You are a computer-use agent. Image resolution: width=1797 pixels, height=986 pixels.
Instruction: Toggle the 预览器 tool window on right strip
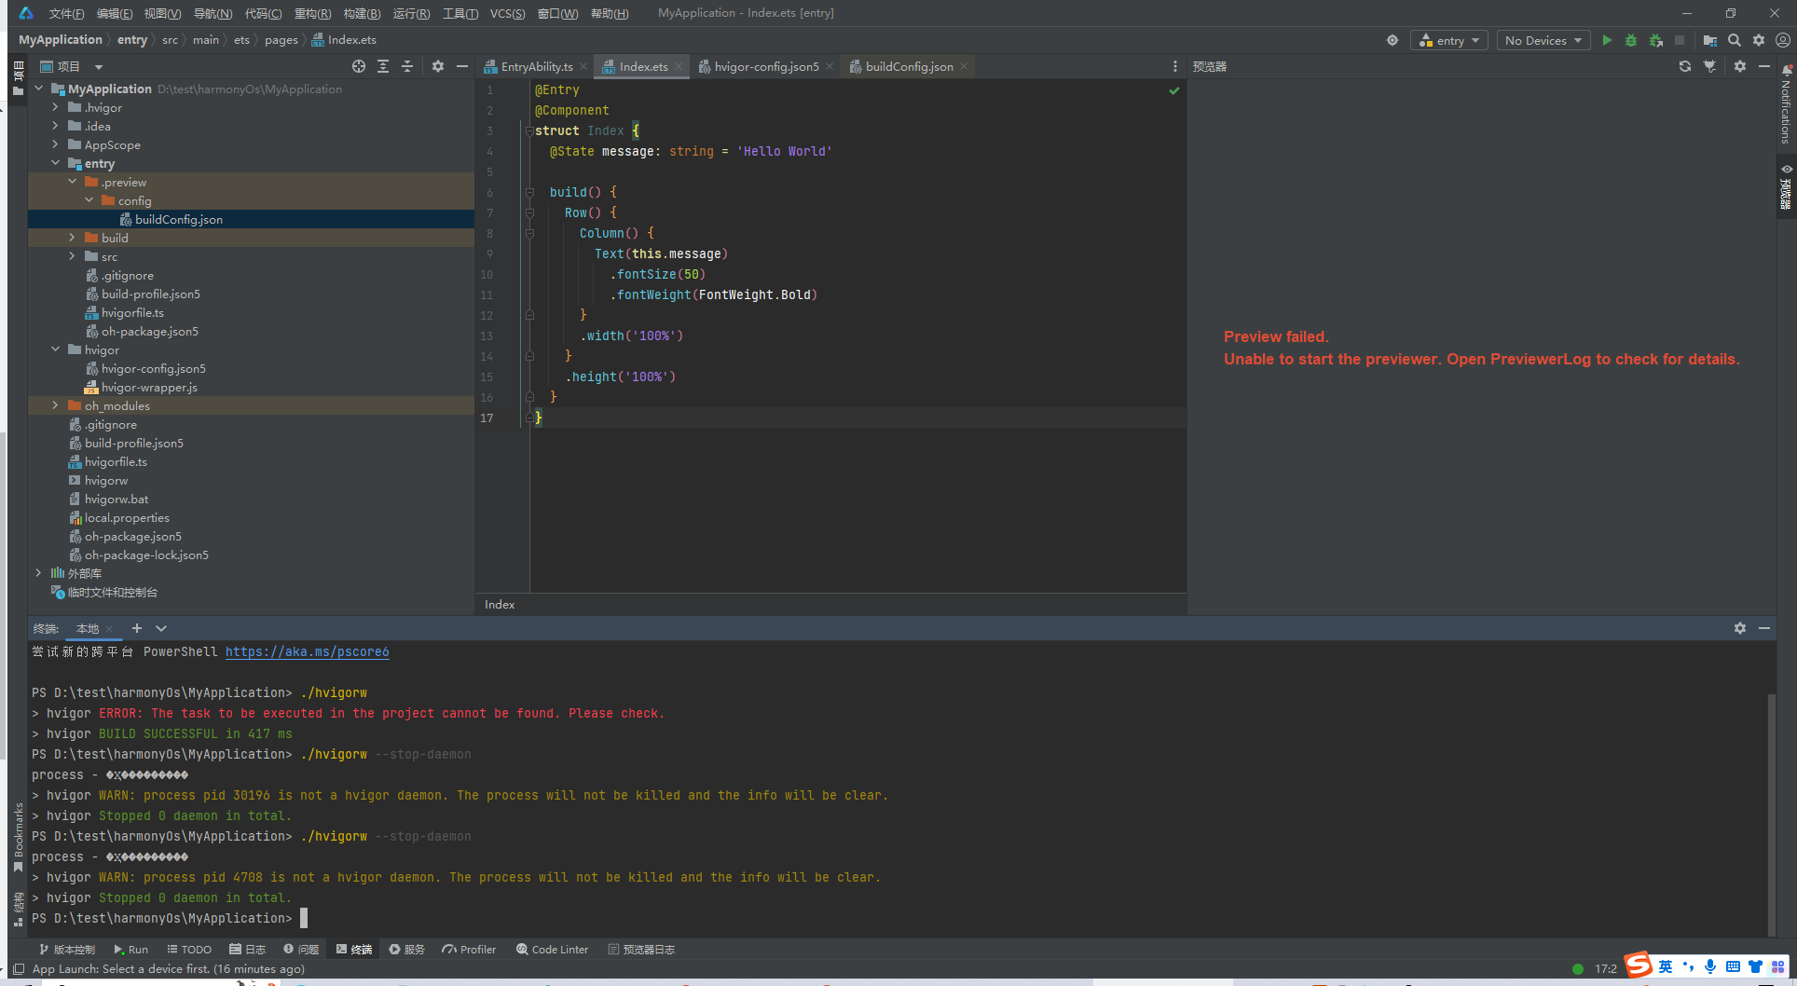[x=1786, y=186]
